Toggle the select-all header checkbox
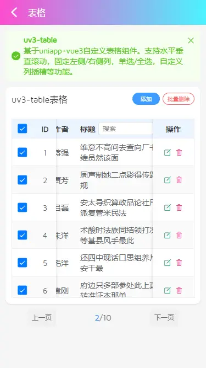206x368 pixels. coord(22,129)
